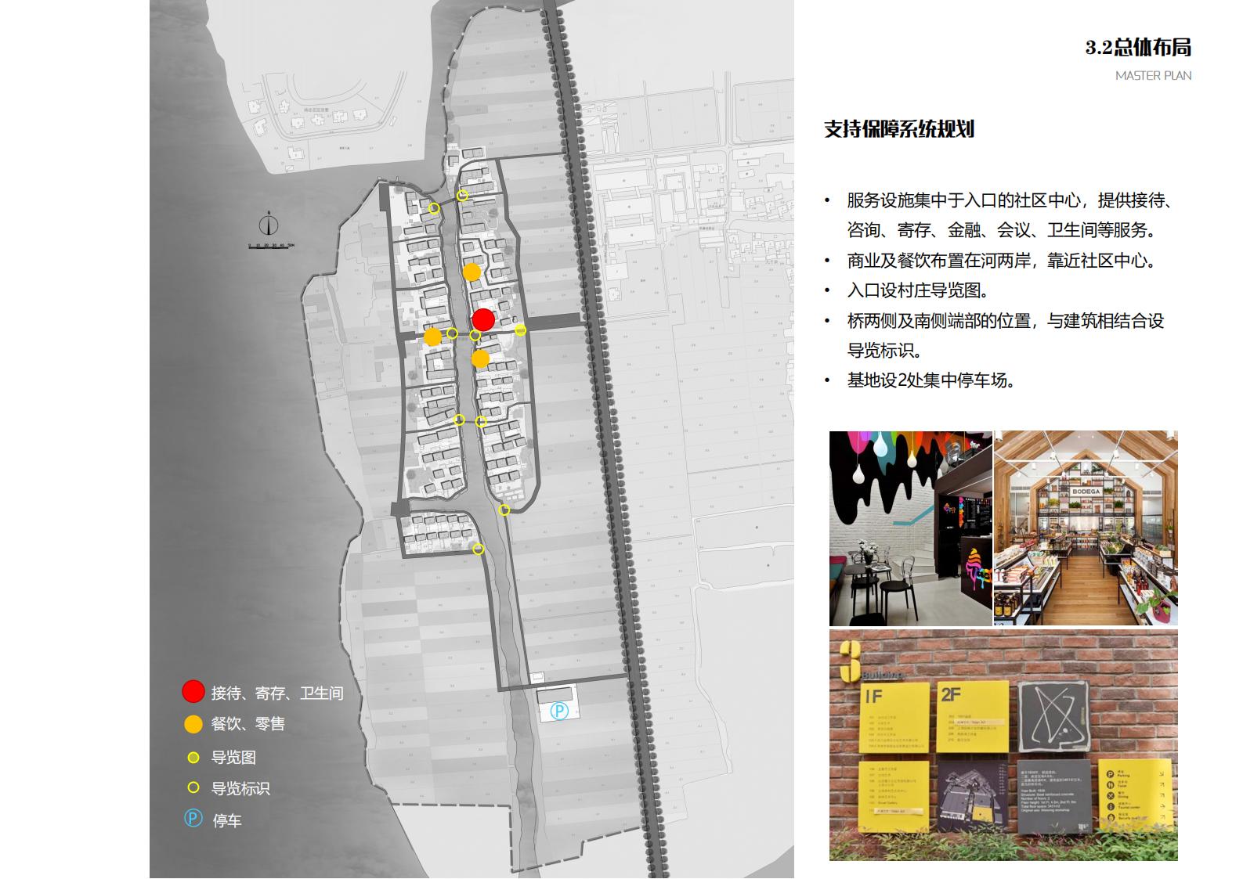Click the MASTER PLAN subtitle text

tap(1153, 76)
